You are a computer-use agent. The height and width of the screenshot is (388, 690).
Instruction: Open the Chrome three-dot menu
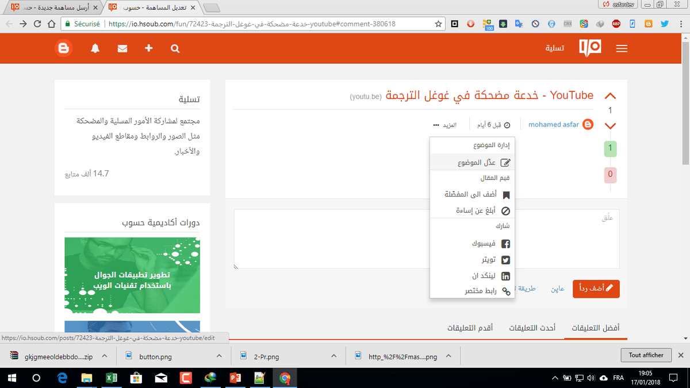tap(680, 24)
